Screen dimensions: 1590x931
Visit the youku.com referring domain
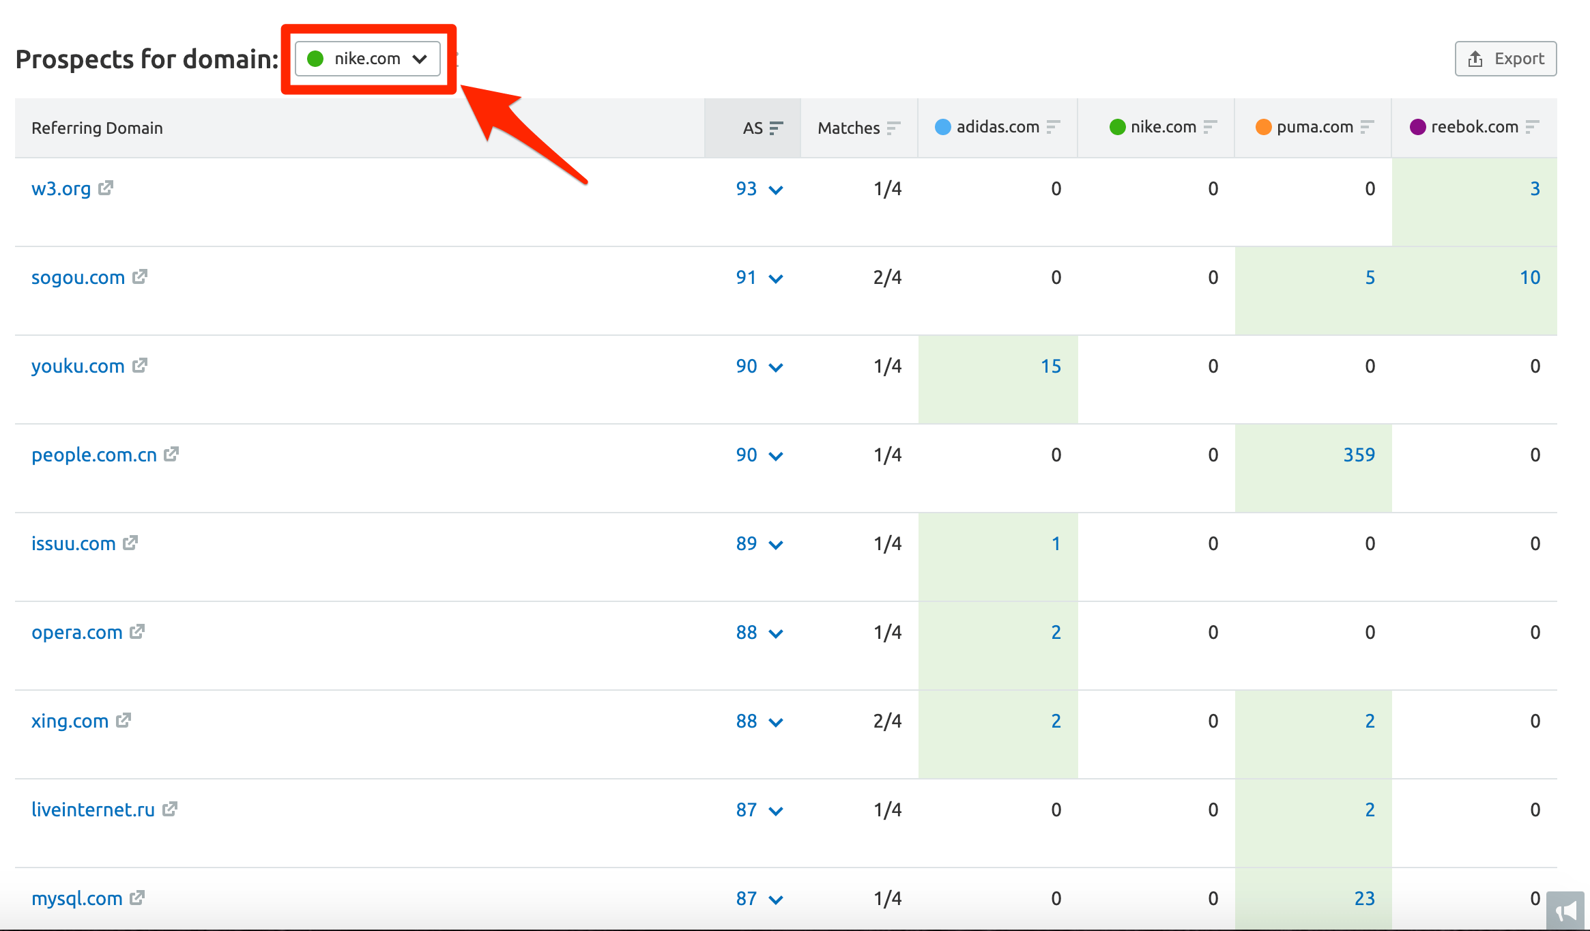click(x=78, y=366)
